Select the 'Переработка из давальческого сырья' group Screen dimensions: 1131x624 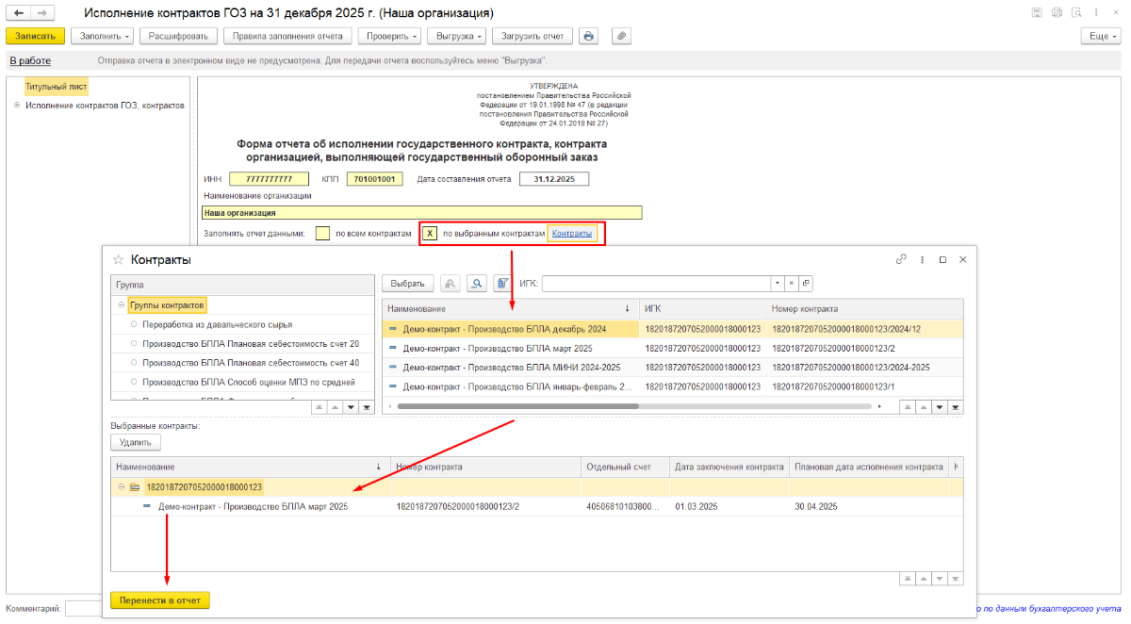coord(217,324)
